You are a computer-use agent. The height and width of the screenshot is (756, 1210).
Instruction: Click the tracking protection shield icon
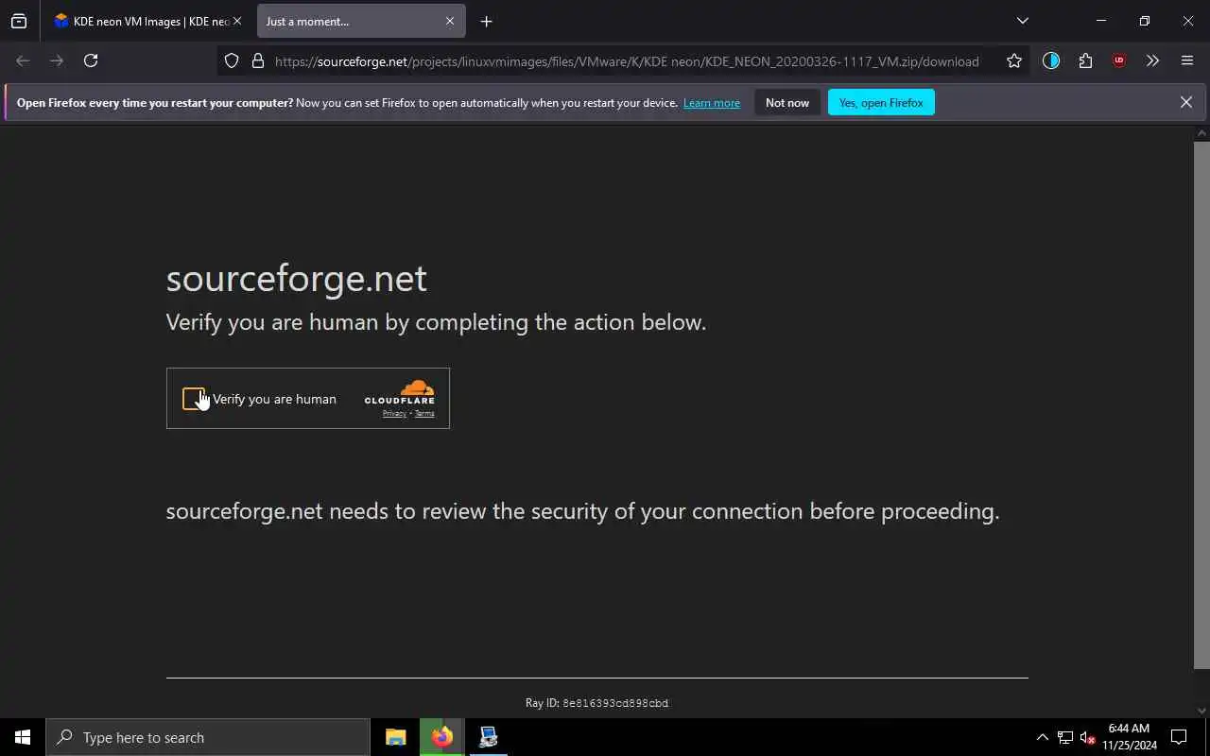click(232, 60)
